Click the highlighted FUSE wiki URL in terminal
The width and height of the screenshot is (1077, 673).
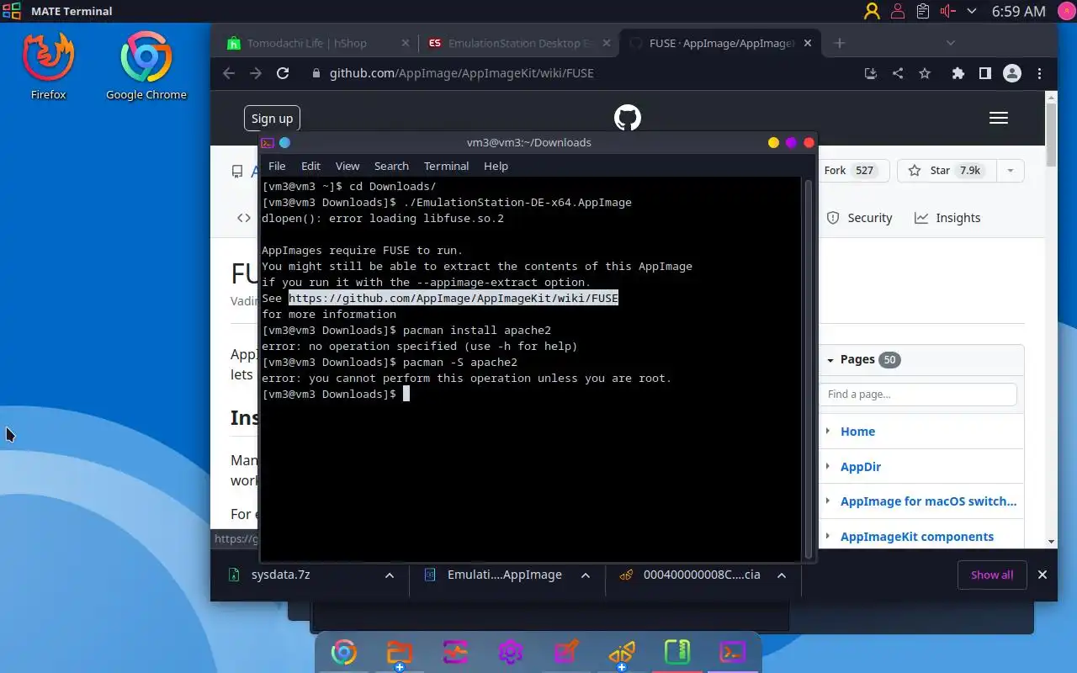pos(454,298)
